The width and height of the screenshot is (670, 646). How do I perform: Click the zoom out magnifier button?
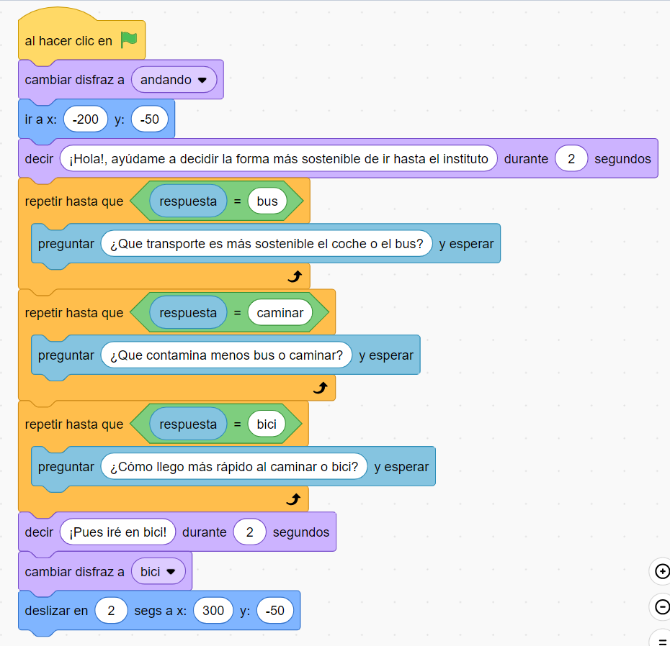point(661,607)
